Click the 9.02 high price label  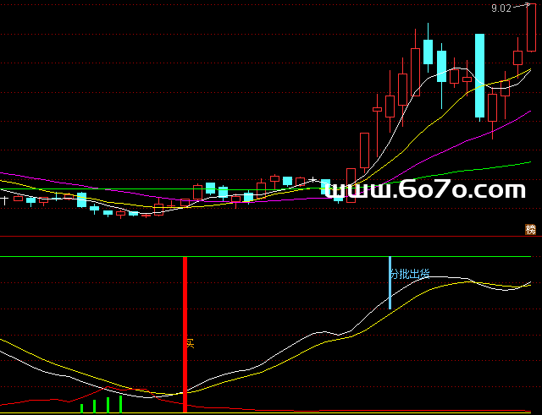coord(501,8)
